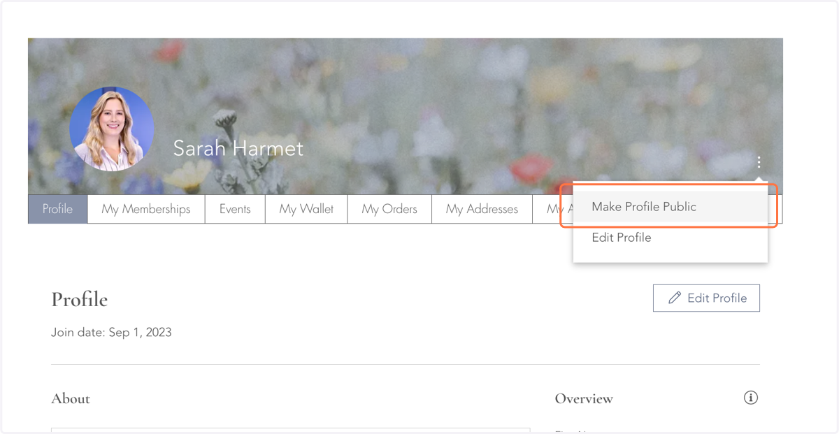Open the three-dot profile options menu
The height and width of the screenshot is (434, 839).
pyautogui.click(x=759, y=163)
